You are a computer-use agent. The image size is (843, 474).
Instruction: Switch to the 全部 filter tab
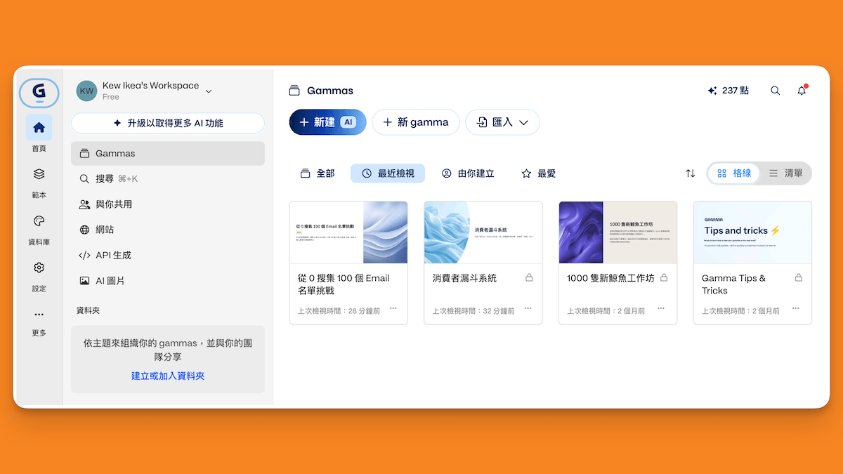pos(317,173)
